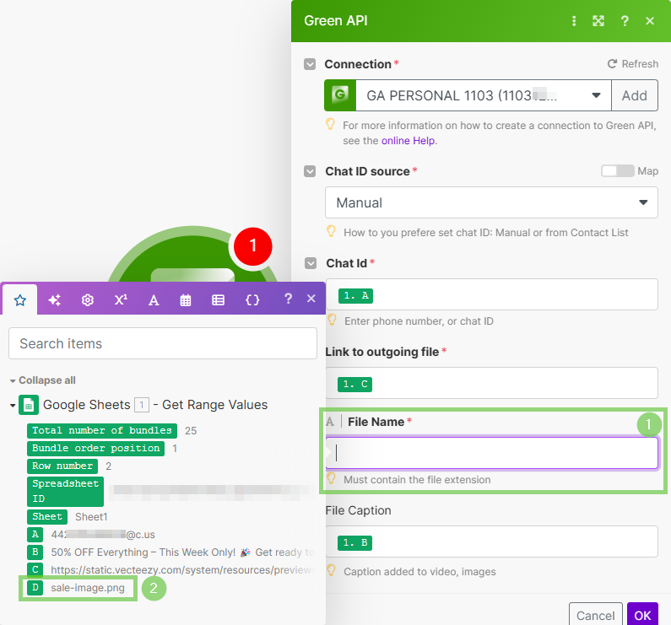Image resolution: width=671 pixels, height=625 pixels.
Task: Click the Add connection button
Action: pos(634,96)
